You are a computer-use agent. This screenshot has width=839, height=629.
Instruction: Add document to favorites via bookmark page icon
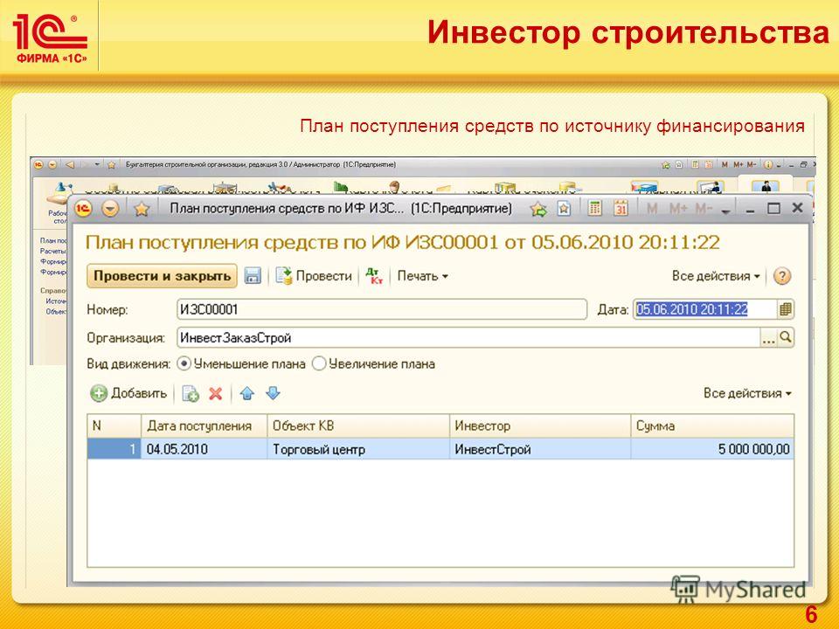(564, 208)
